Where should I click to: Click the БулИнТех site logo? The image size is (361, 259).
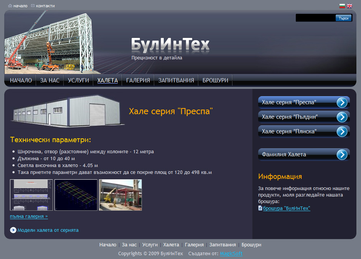170,44
